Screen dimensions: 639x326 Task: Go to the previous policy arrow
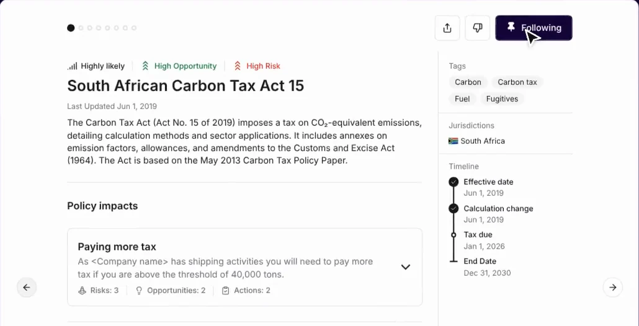tap(27, 288)
